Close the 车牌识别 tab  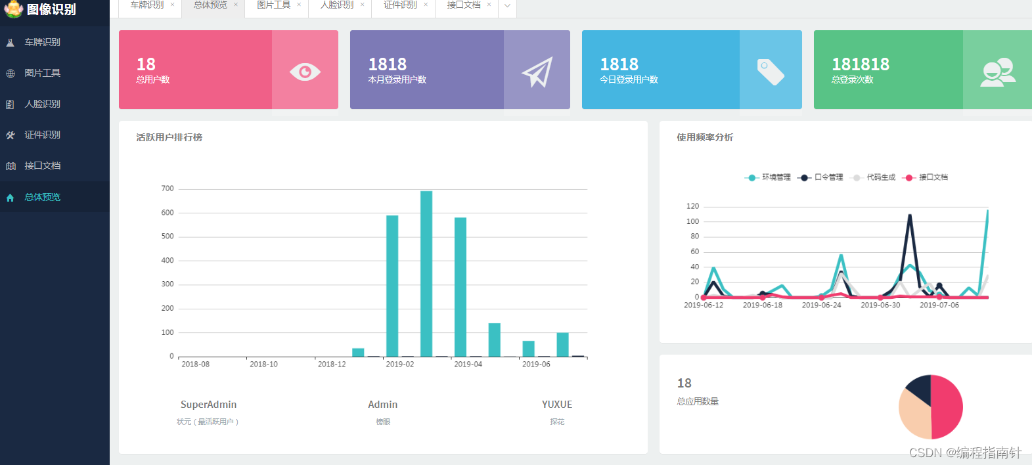click(173, 5)
